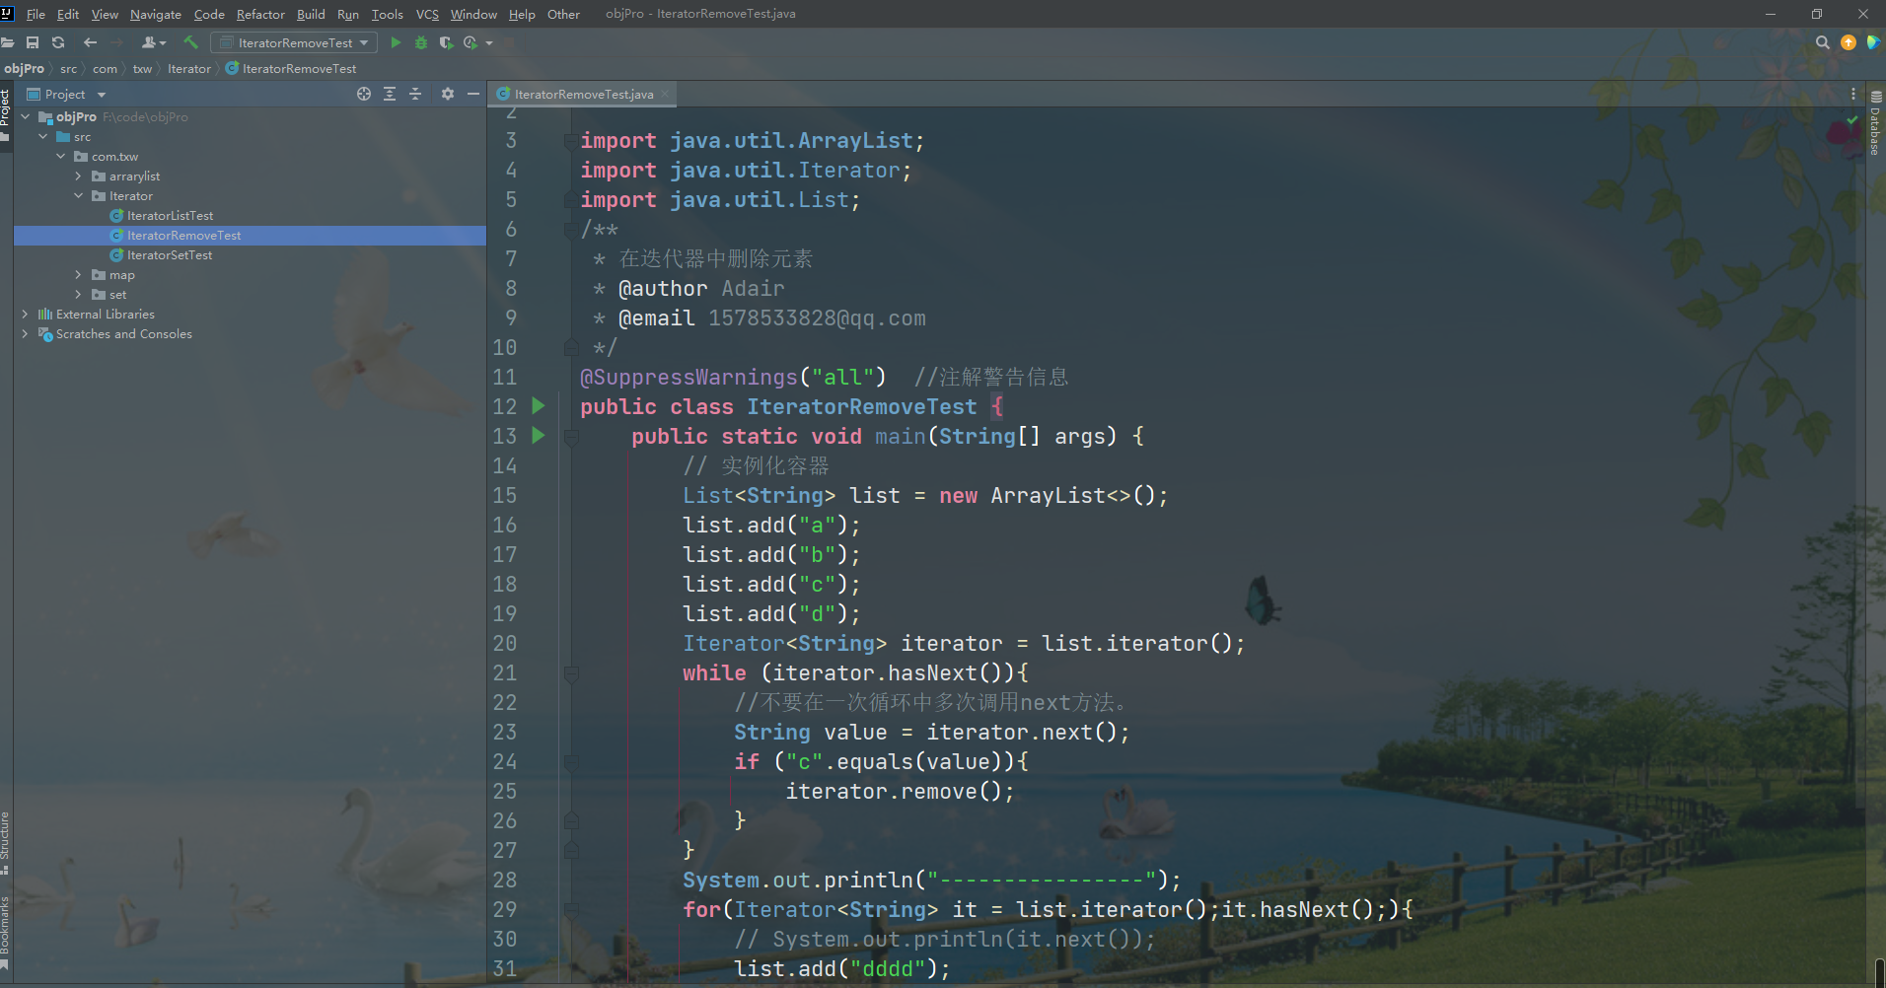Click the Open folder toolbar icon
The height and width of the screenshot is (988, 1886).
click(x=7, y=42)
